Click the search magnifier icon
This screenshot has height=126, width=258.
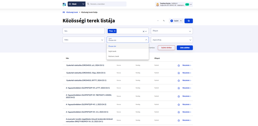[x=88, y=4]
